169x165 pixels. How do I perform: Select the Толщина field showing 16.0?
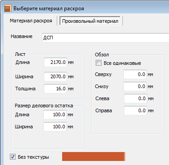click(55, 89)
